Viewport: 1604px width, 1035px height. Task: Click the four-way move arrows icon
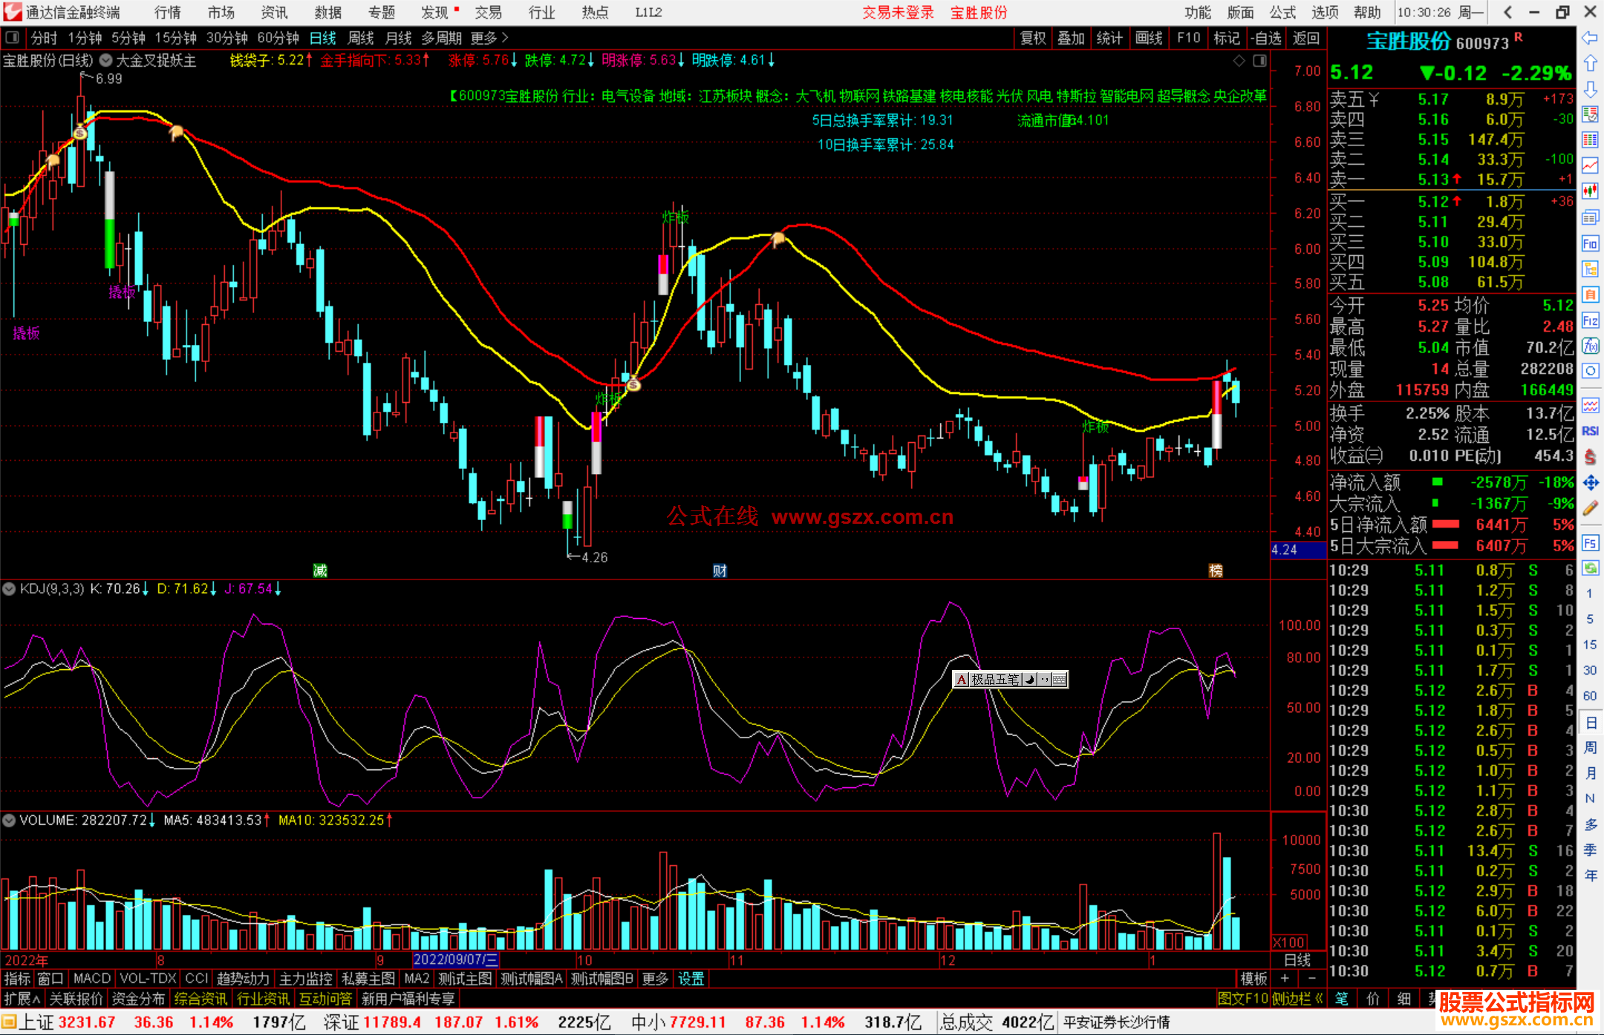coord(1590,483)
